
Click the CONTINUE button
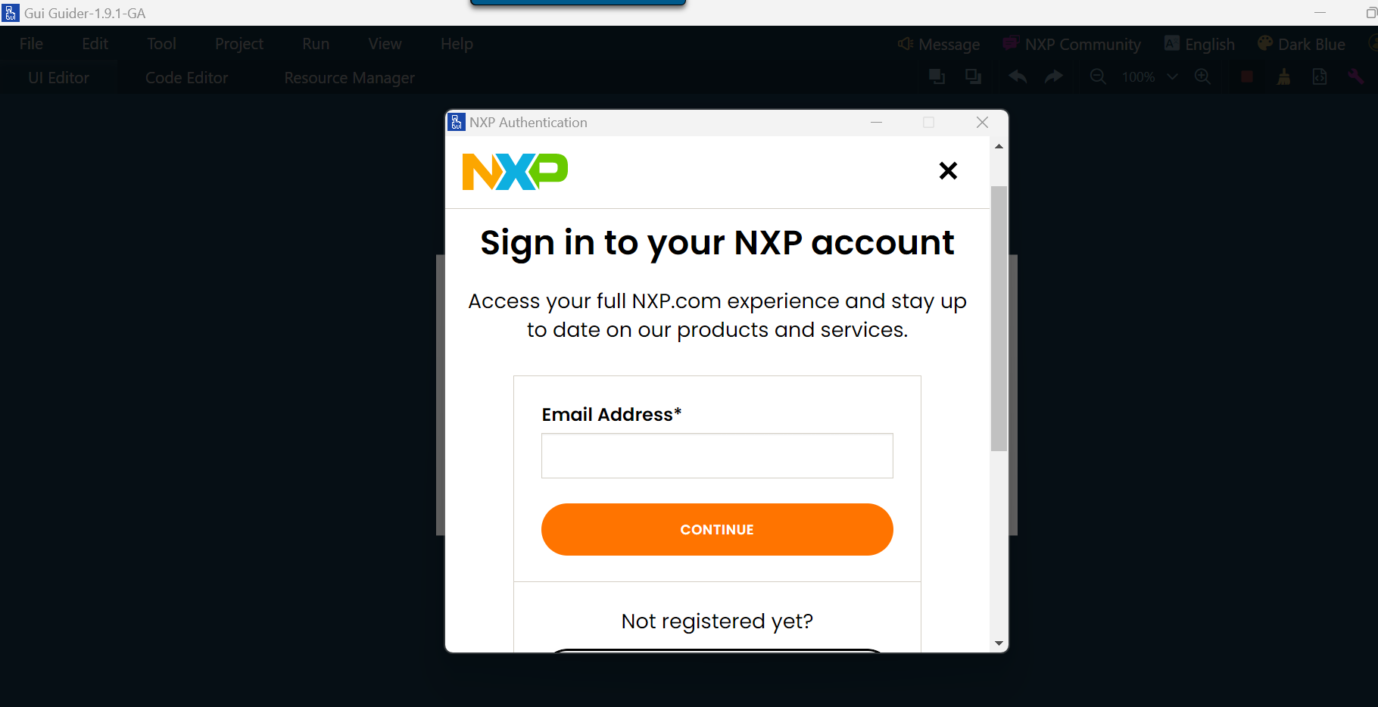click(x=717, y=529)
